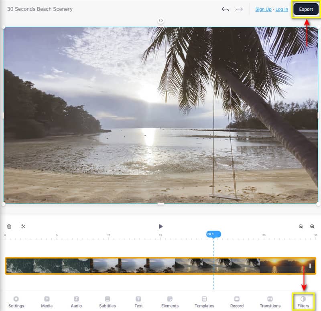Open the Elements library
The height and width of the screenshot is (311, 321).
click(170, 302)
